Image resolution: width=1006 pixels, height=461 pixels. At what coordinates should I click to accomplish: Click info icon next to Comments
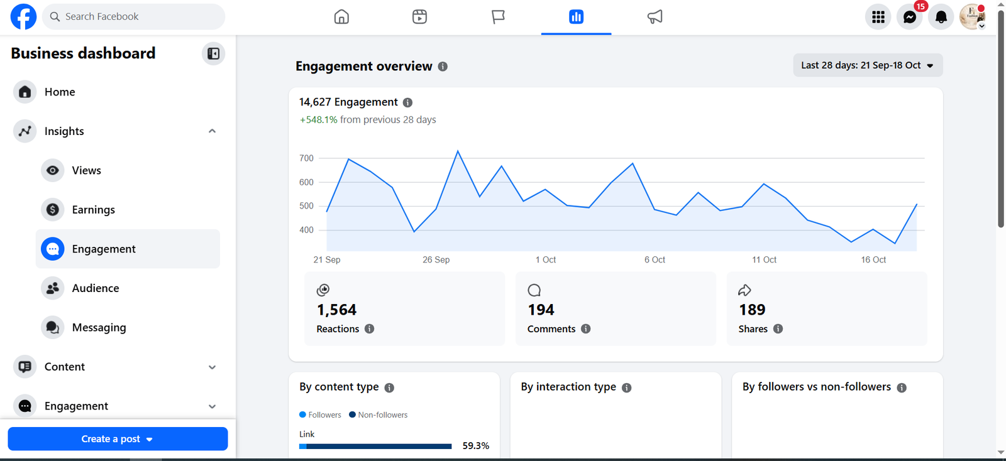(586, 328)
